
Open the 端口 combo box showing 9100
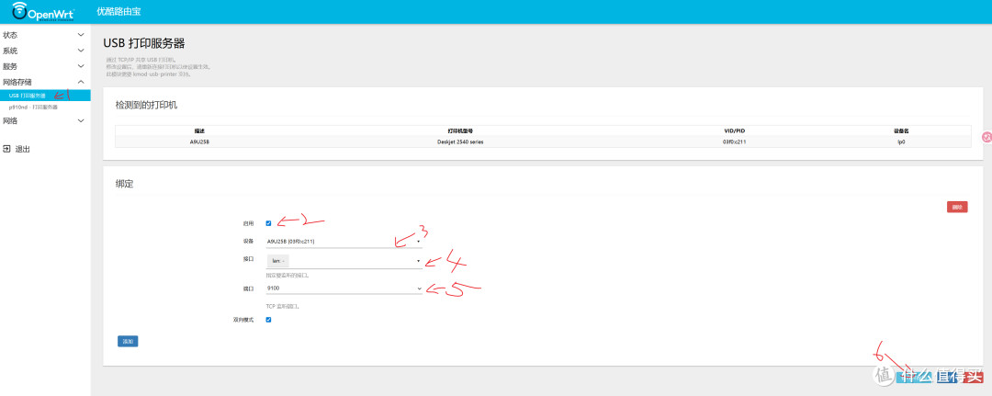[344, 288]
